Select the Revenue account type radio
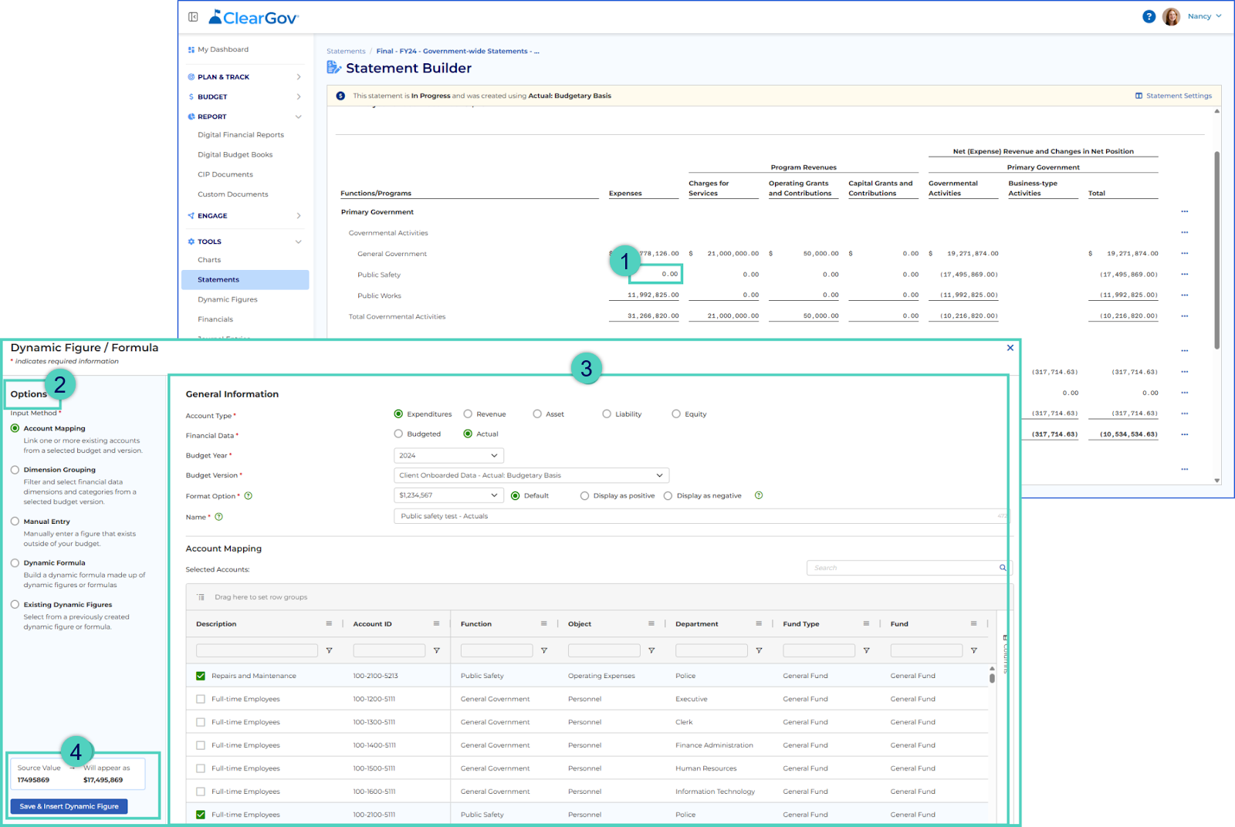The width and height of the screenshot is (1235, 827). (469, 414)
